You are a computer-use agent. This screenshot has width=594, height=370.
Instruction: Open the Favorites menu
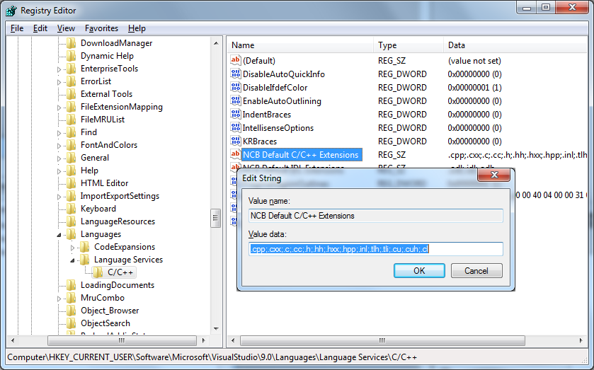click(x=101, y=28)
